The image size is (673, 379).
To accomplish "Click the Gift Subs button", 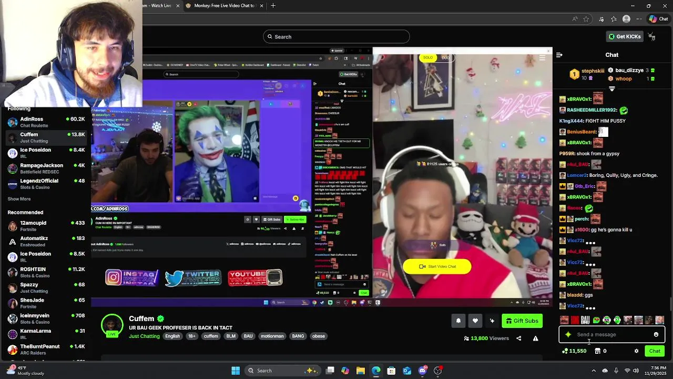I will click(522, 321).
